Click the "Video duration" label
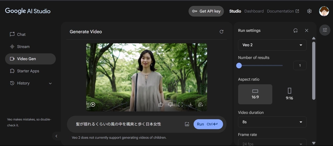Image resolution: width=333 pixels, height=146 pixels. 251,113
